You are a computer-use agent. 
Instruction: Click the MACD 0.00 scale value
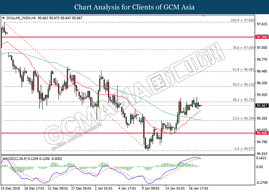260,167
